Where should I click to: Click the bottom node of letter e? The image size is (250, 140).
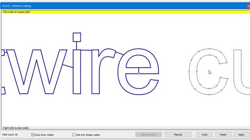139,94
